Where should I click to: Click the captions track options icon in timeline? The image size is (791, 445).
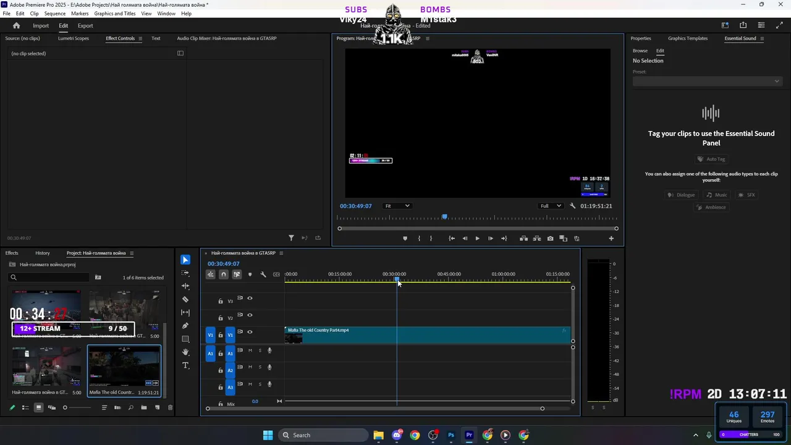click(276, 274)
